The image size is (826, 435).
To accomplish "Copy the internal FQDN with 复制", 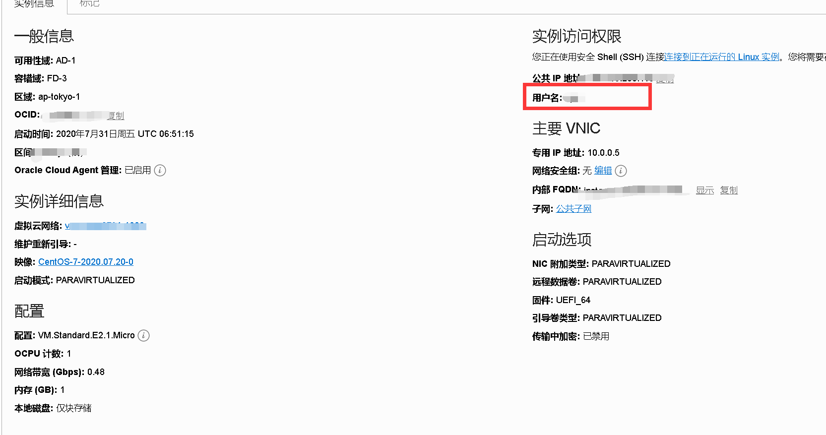I will coord(729,190).
